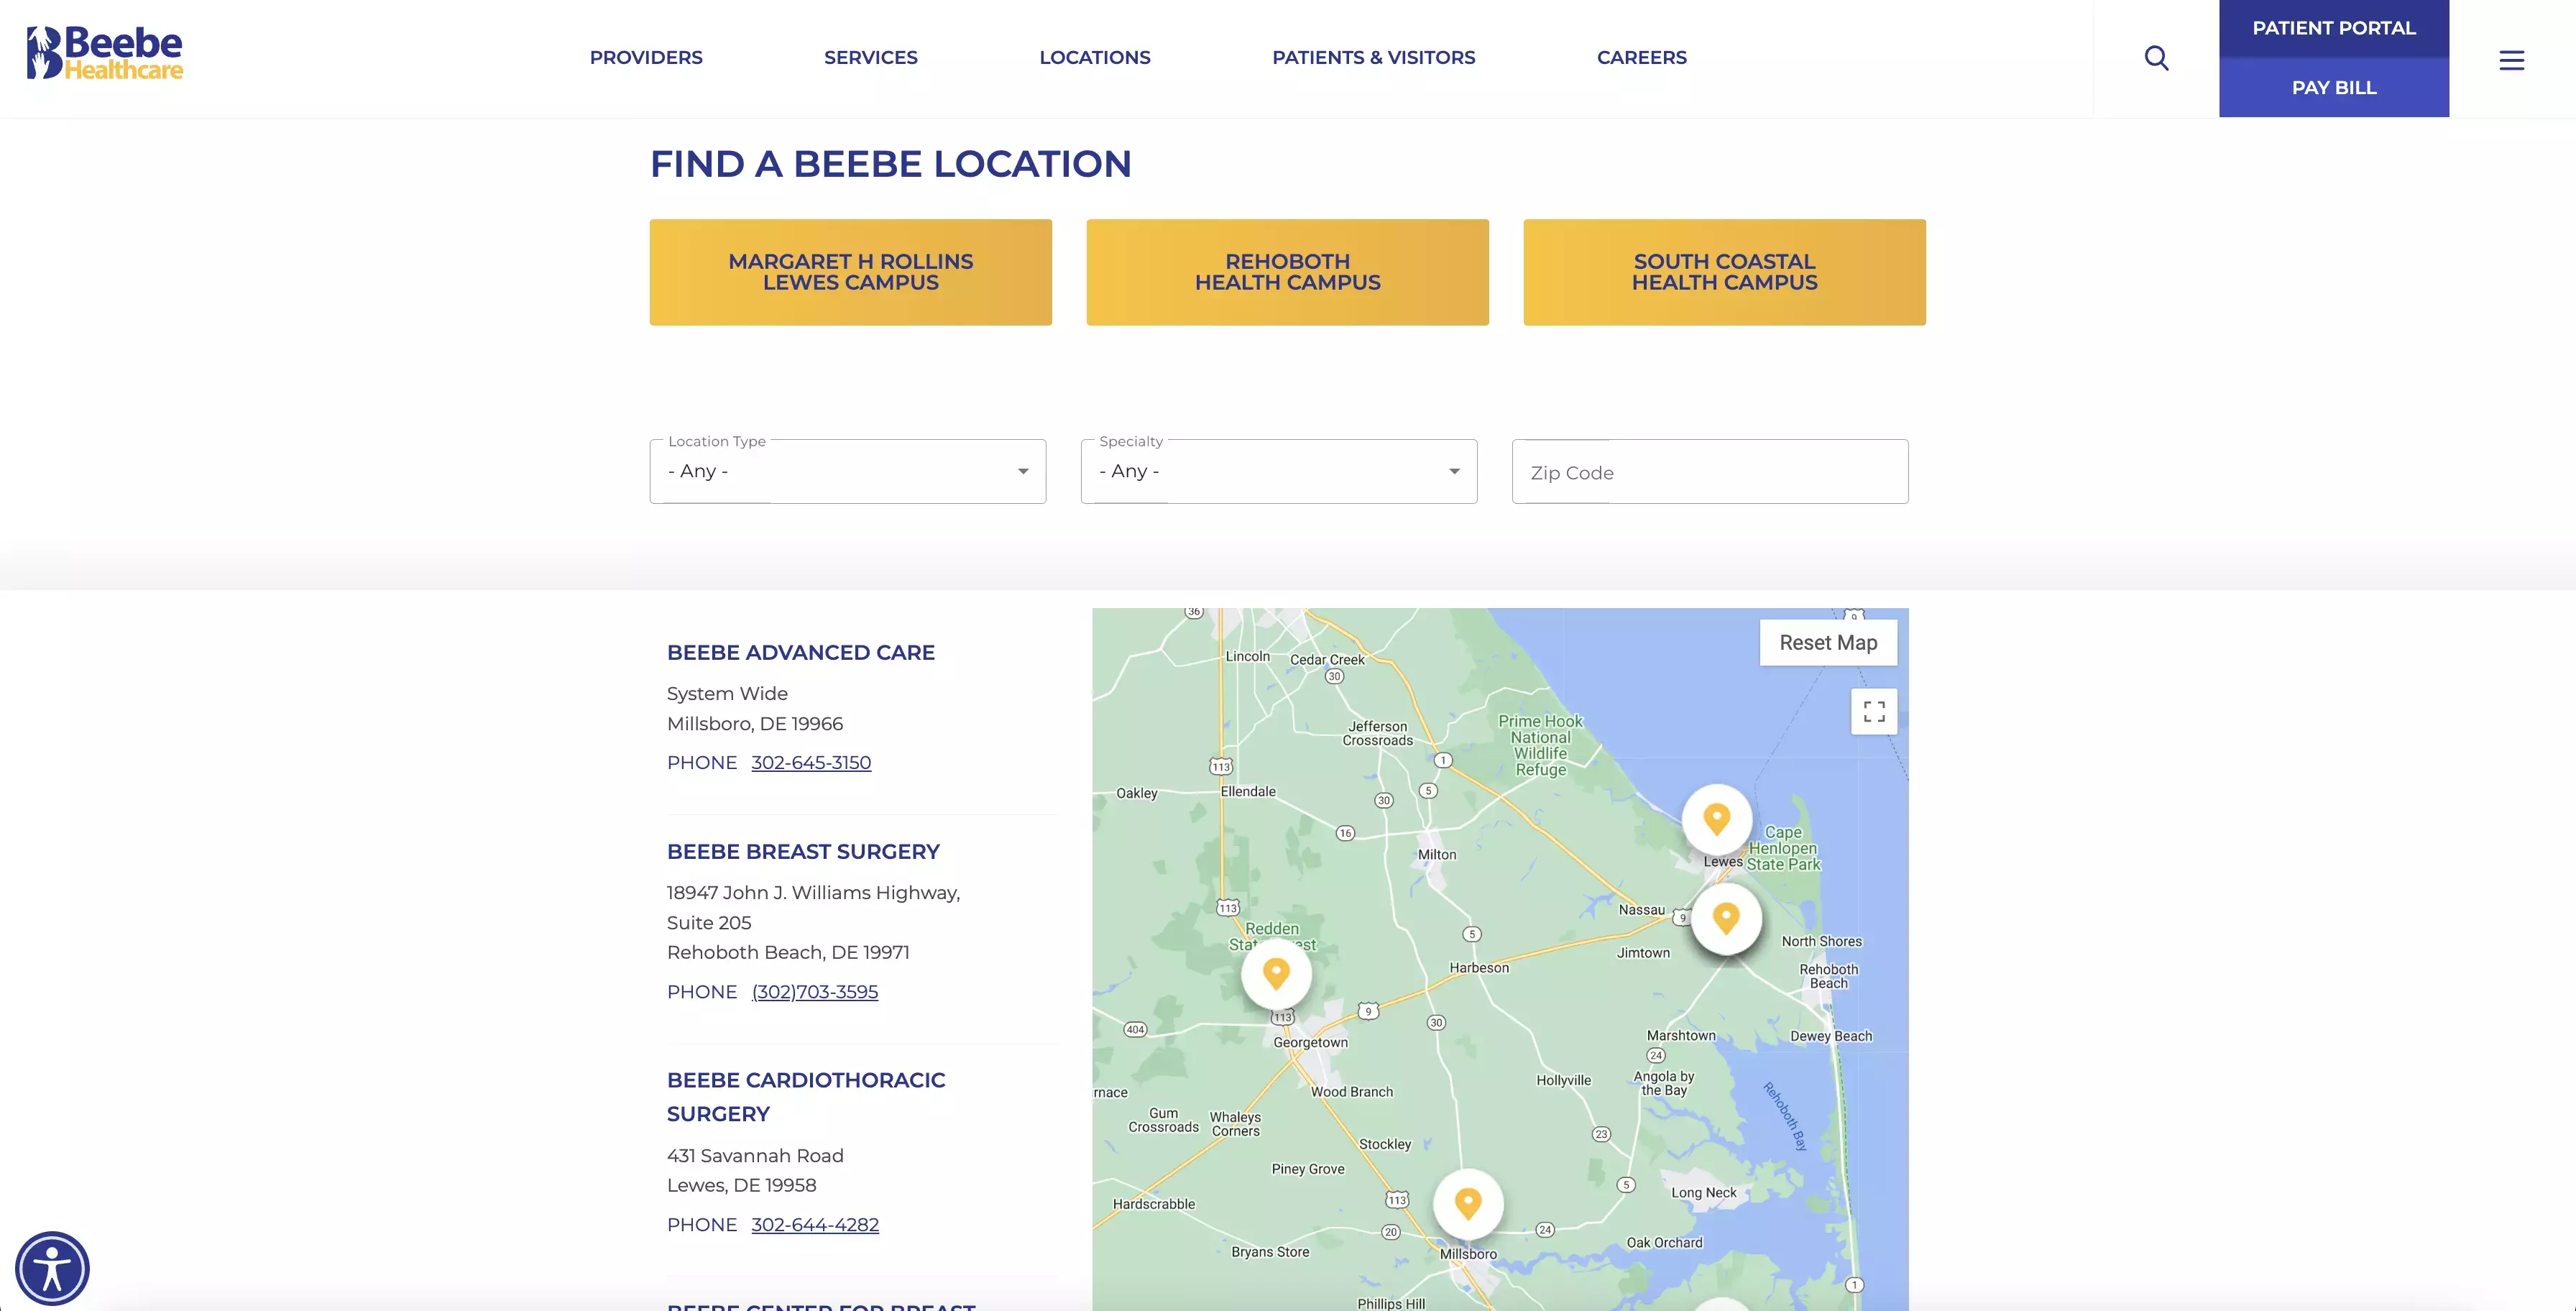
Task: Click the 18947 John J. Williams Highway text
Action: 813,893
